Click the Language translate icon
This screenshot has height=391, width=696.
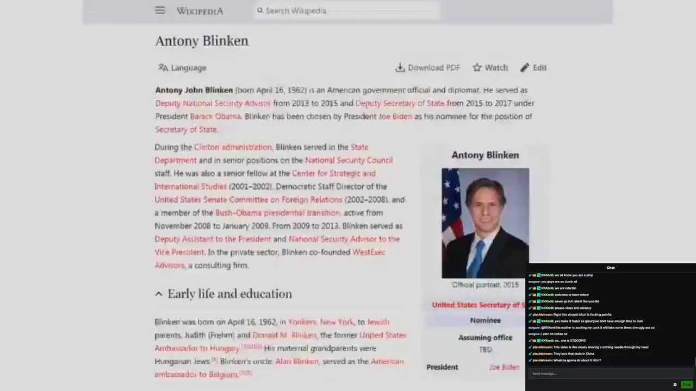click(163, 67)
